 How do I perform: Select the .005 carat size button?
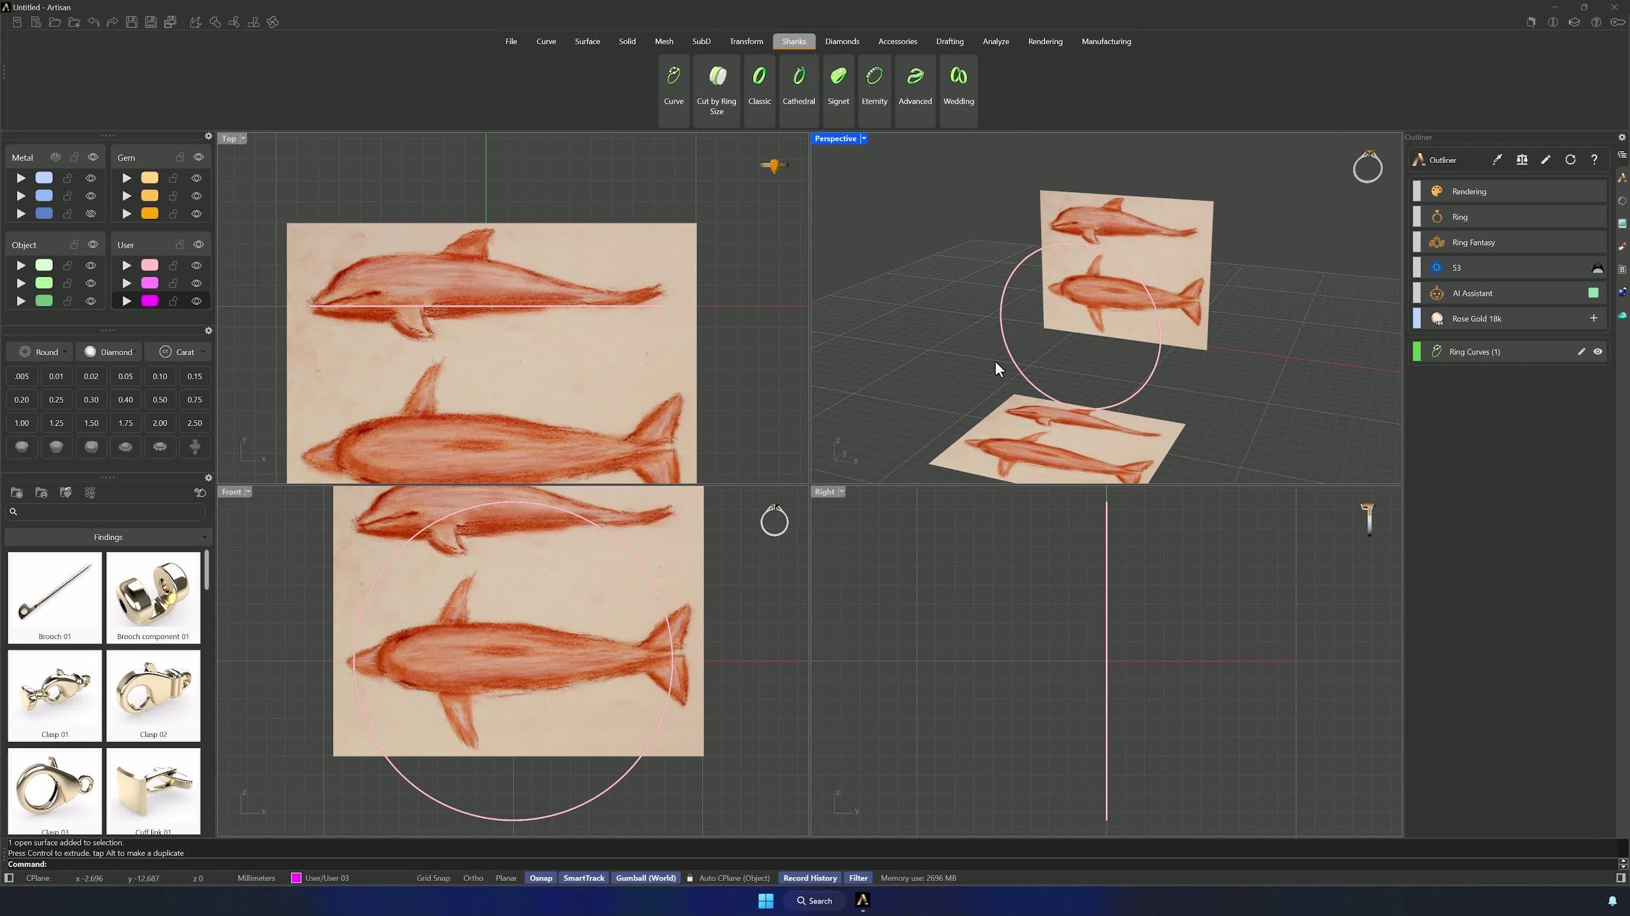(22, 377)
